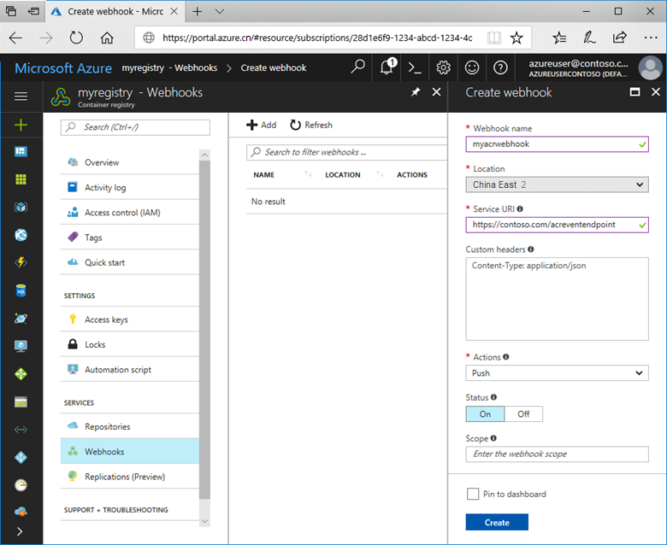Click the Create button

pyautogui.click(x=497, y=522)
